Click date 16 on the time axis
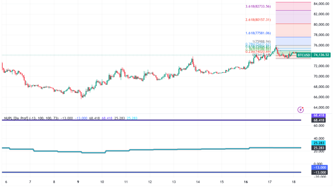 246,182
